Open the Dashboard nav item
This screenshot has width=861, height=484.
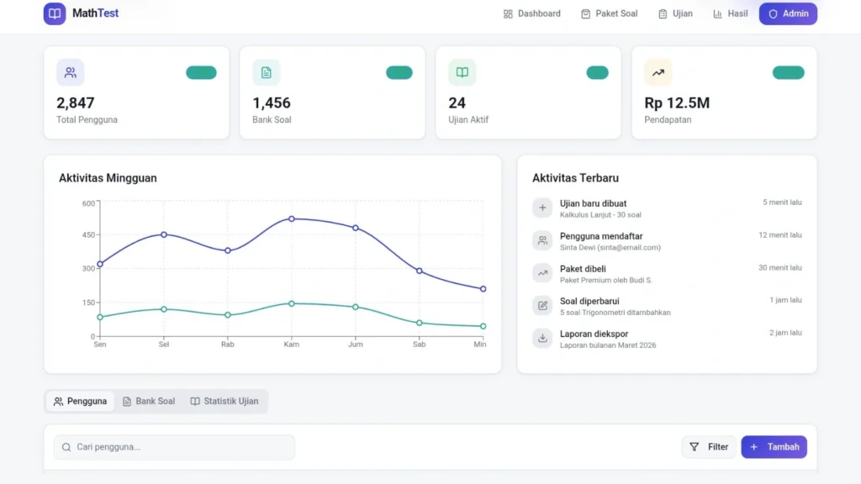531,13
